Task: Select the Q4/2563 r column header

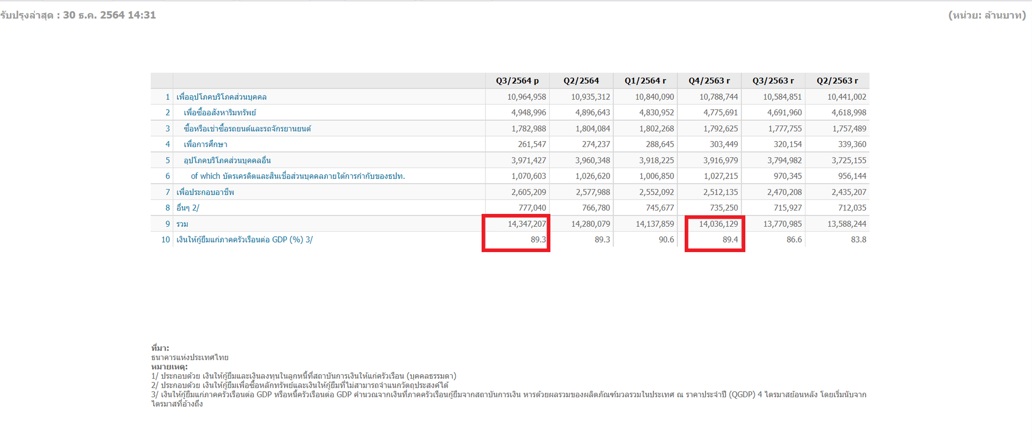Action: pos(709,81)
